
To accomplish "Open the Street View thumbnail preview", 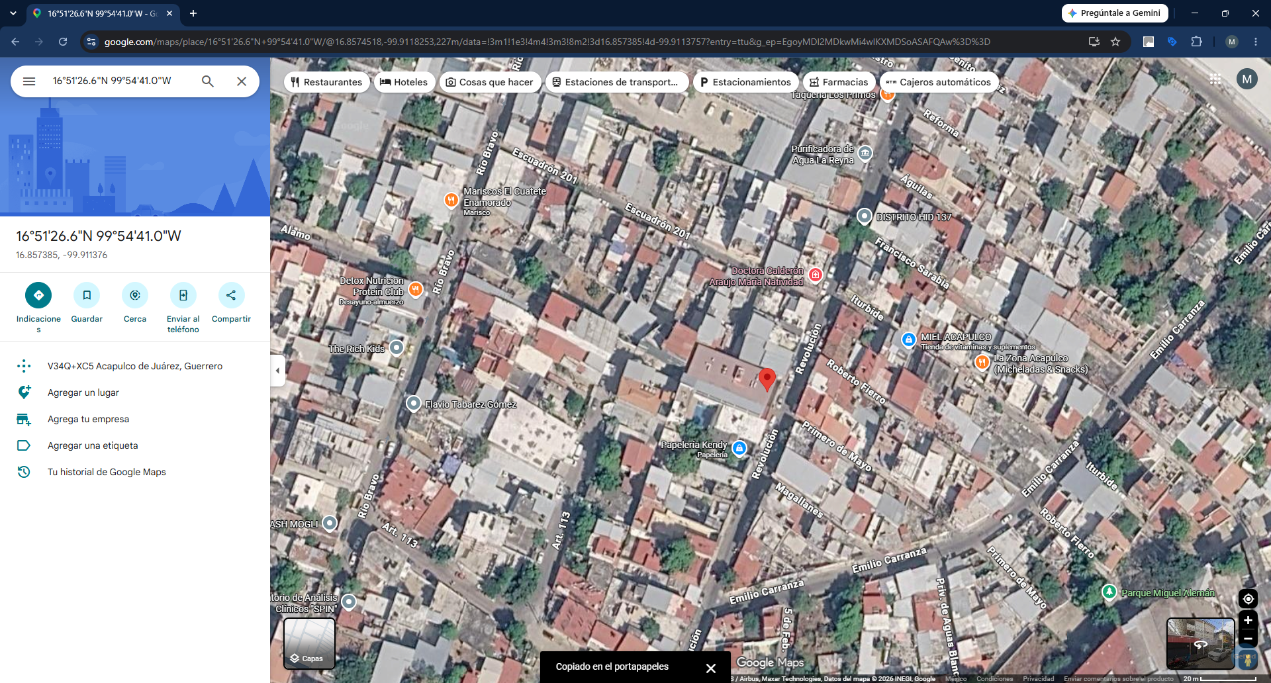I will tap(1200, 643).
